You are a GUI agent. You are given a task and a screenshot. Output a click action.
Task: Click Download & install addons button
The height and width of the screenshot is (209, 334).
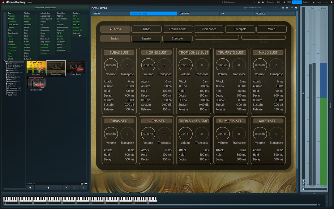[x=45, y=7]
